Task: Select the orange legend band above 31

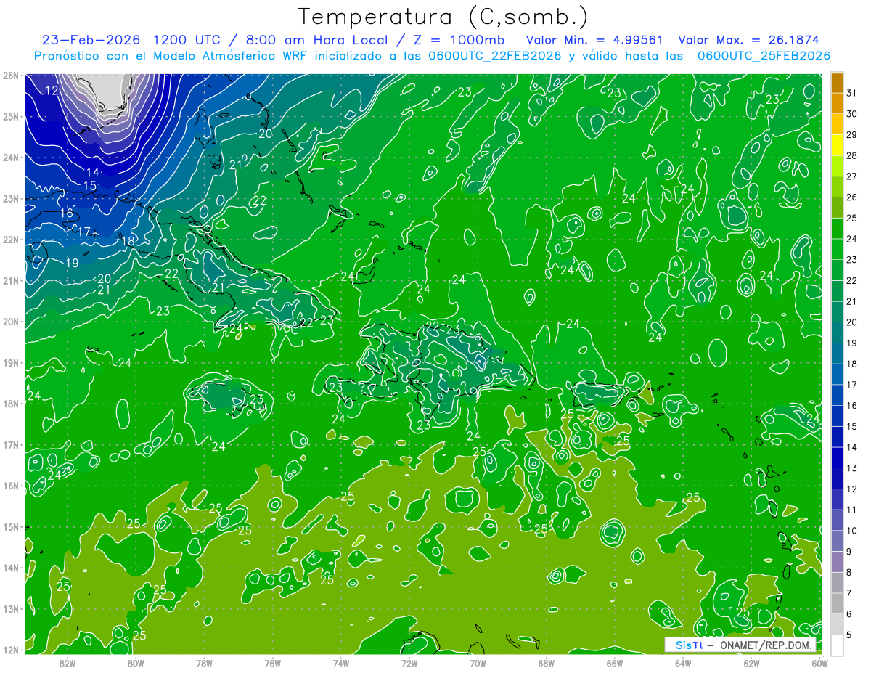Action: [837, 83]
